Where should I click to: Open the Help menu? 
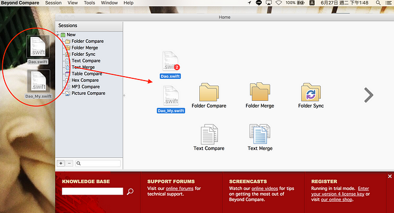tap(128, 3)
